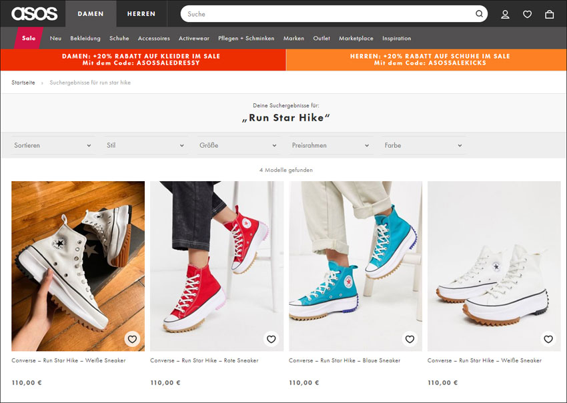Save the Rote Sneaker to wishlist
567x403 pixels.
click(x=271, y=339)
